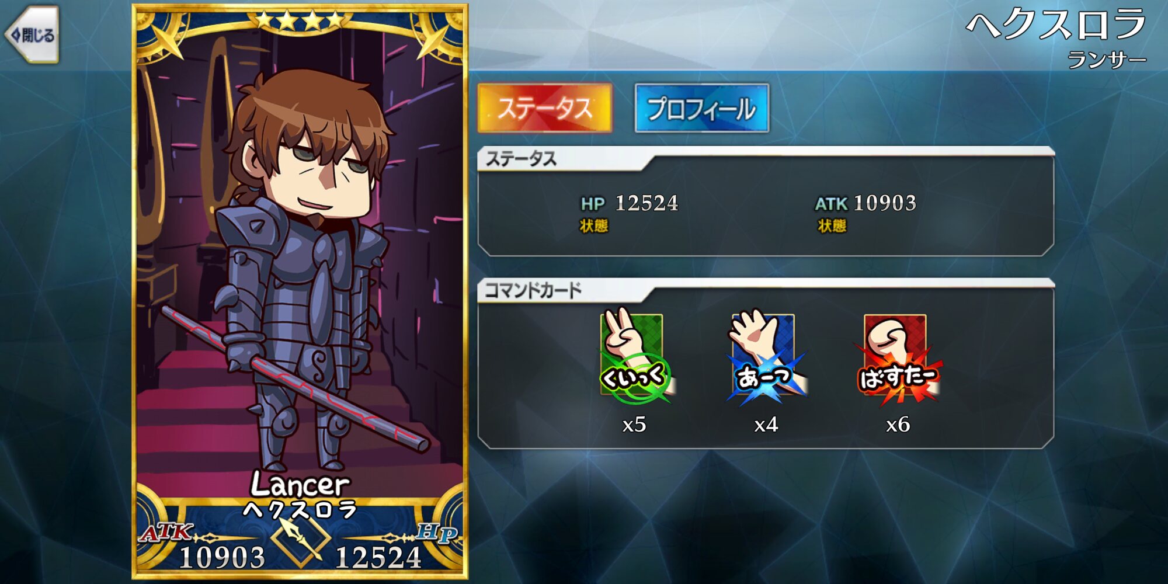Click the green Quick command card icon

click(x=635, y=357)
